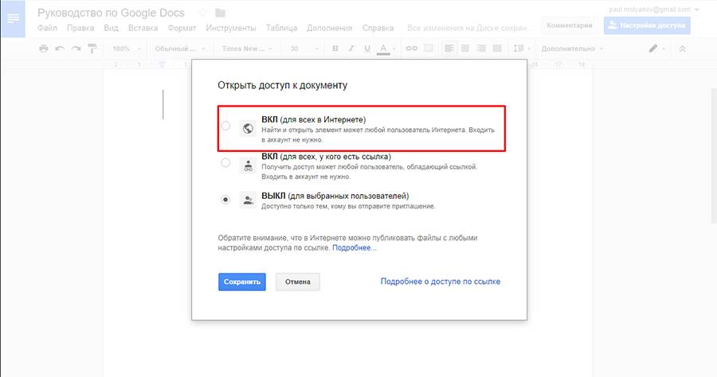717x377 pixels.
Task: Open the Формат menu
Action: (x=182, y=28)
